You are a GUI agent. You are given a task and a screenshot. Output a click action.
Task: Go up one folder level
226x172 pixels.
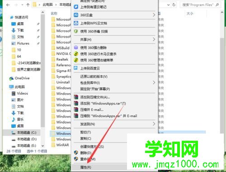pyautogui.click(x=28, y=5)
